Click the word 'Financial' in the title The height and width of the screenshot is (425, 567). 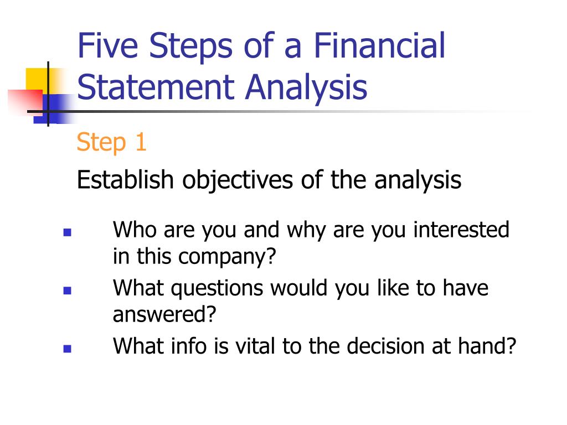pos(379,45)
